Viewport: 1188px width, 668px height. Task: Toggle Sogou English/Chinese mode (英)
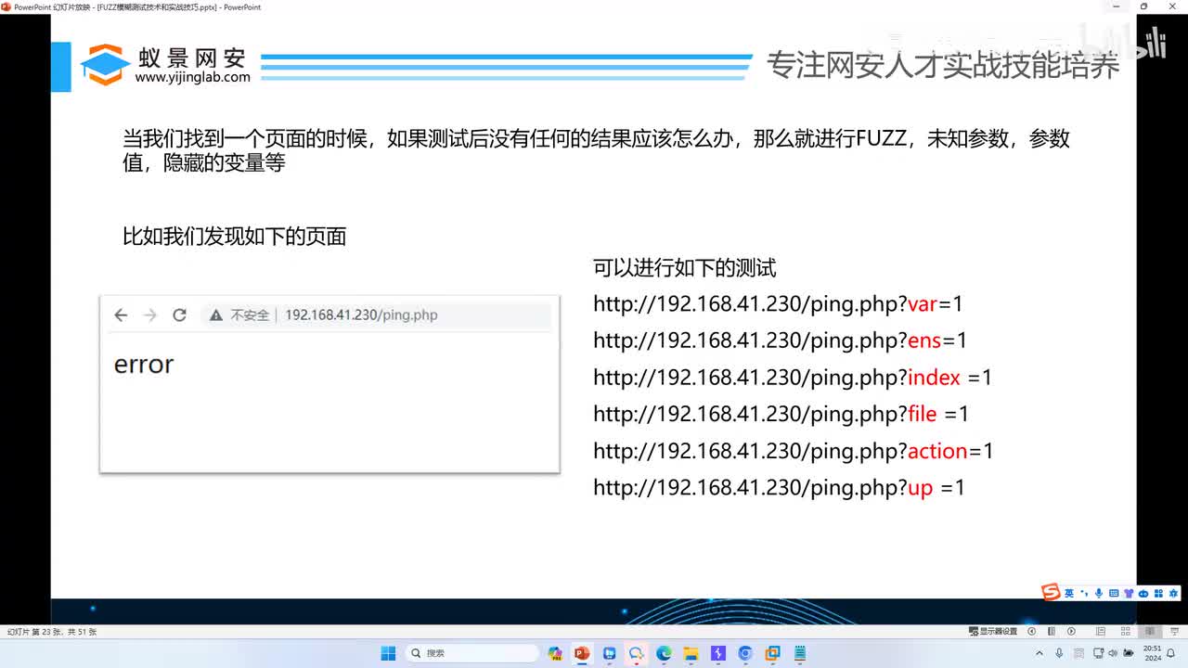click(1069, 593)
